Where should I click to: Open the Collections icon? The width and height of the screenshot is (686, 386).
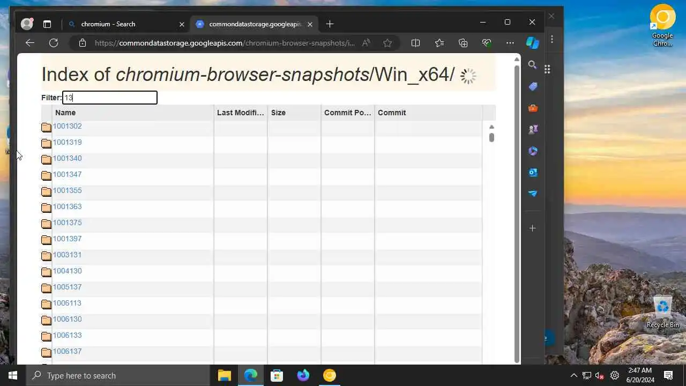point(464,43)
